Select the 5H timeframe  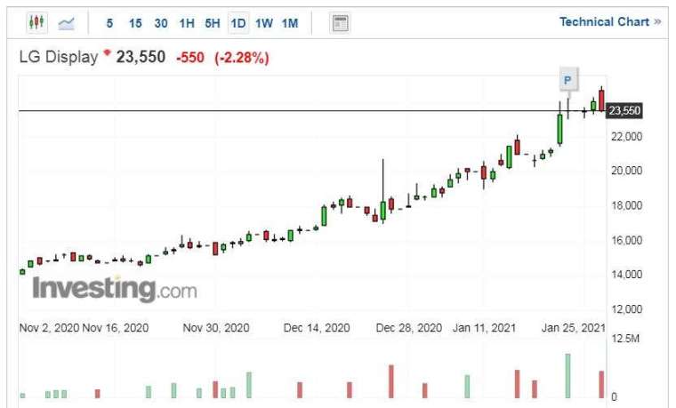pyautogui.click(x=212, y=23)
